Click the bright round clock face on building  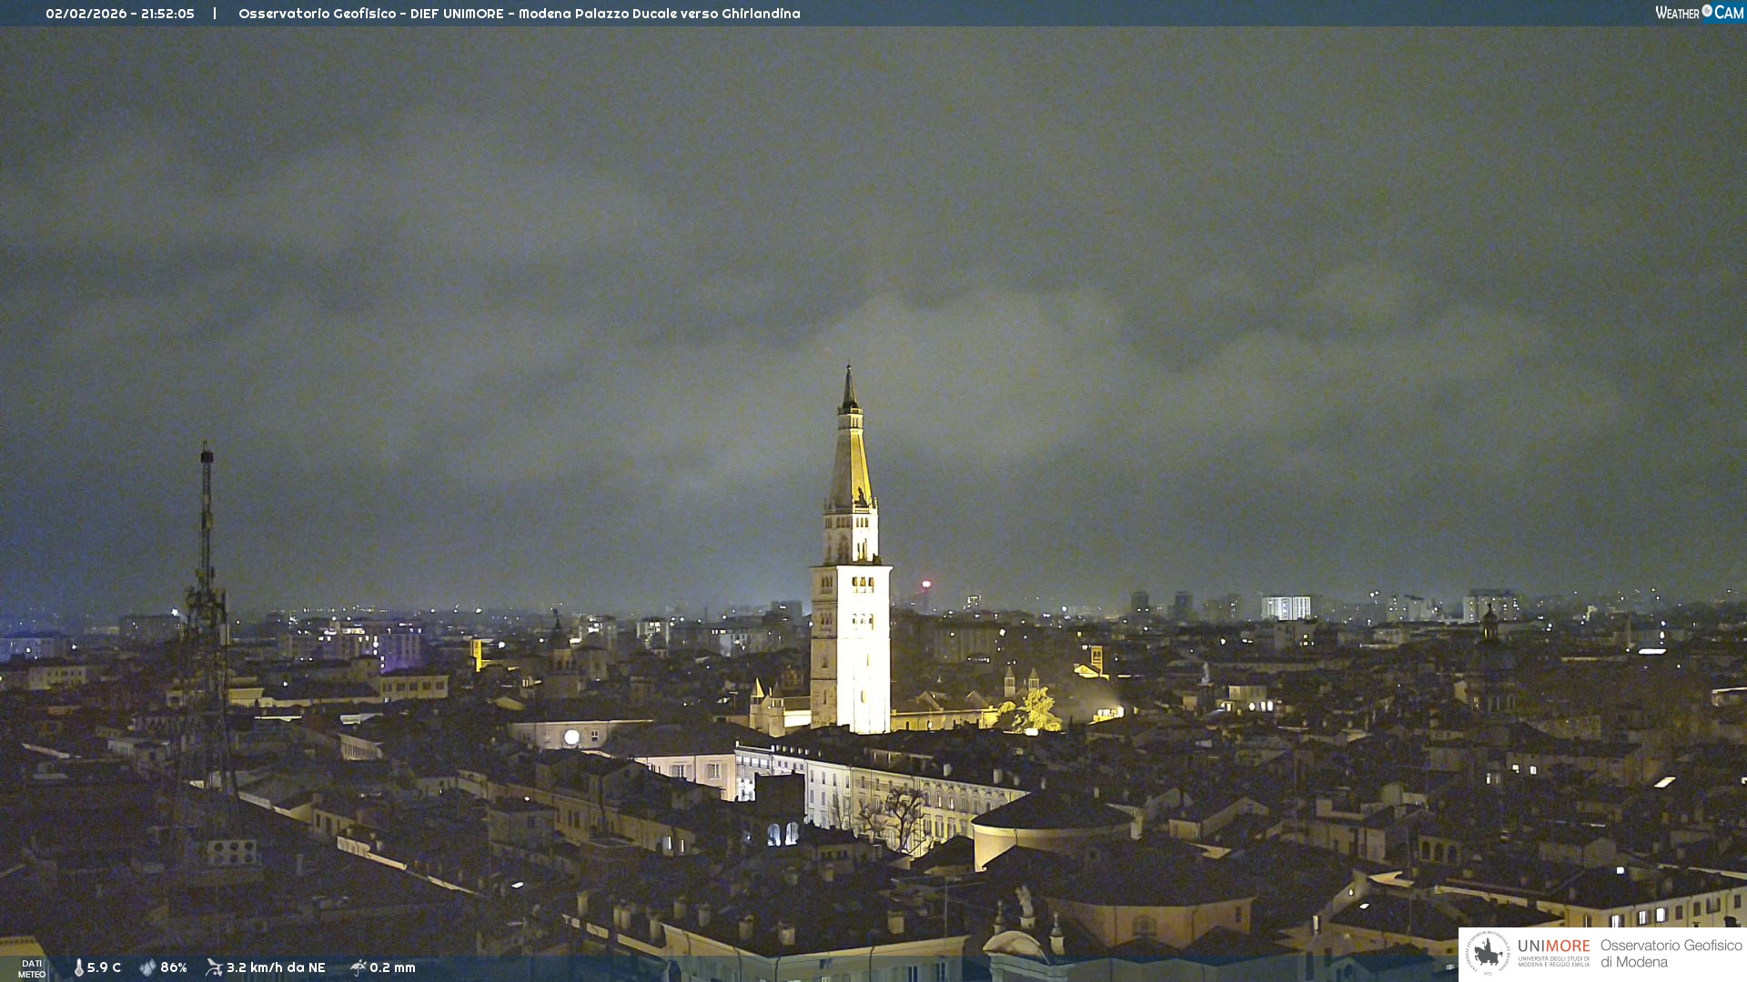[571, 737]
